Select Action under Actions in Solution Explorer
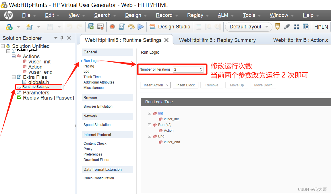 coord(35,67)
